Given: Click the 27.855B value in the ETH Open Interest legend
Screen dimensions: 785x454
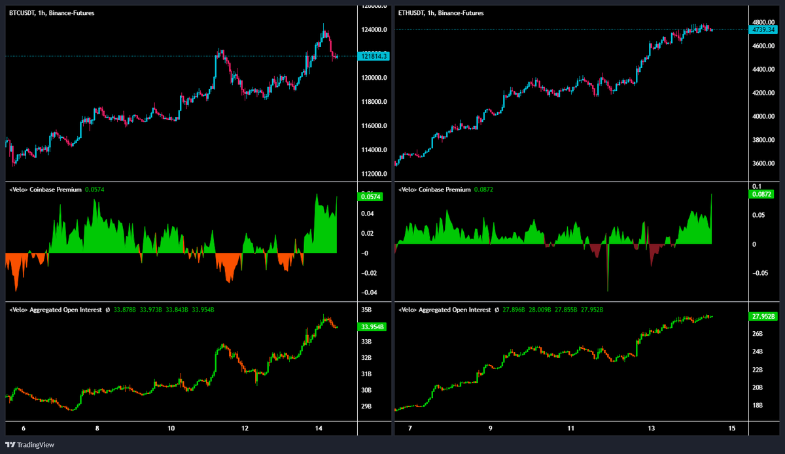Looking at the screenshot, I should [566, 310].
